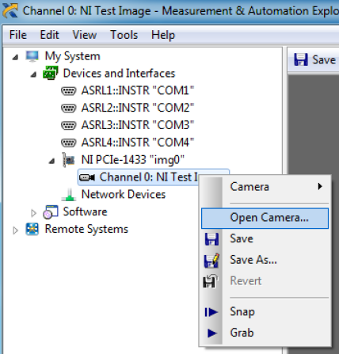
Task: Click the greyed Revert menu entry
Action: (265, 281)
